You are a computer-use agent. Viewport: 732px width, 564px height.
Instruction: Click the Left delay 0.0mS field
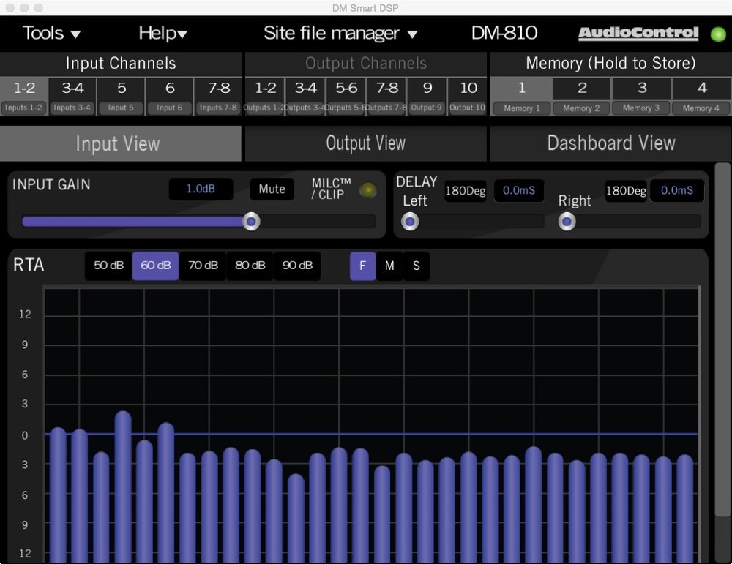[519, 191]
